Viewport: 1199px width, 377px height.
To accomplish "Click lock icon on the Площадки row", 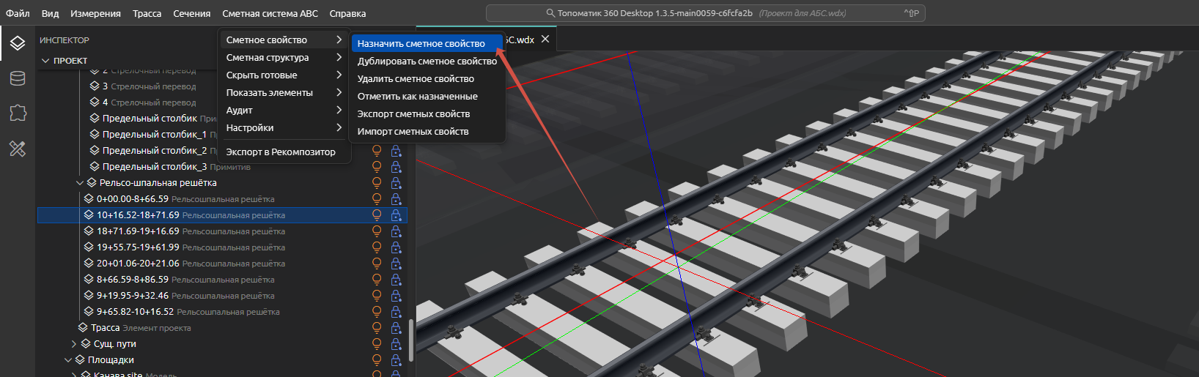I will [396, 360].
